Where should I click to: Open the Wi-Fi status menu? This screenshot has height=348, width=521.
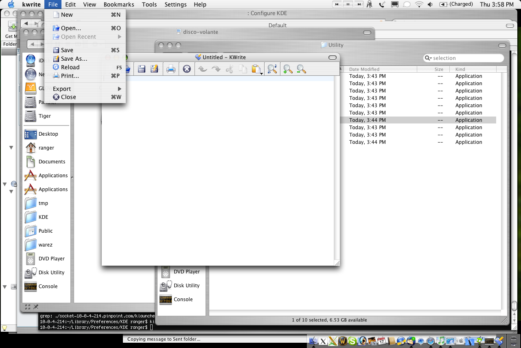(x=419, y=4)
